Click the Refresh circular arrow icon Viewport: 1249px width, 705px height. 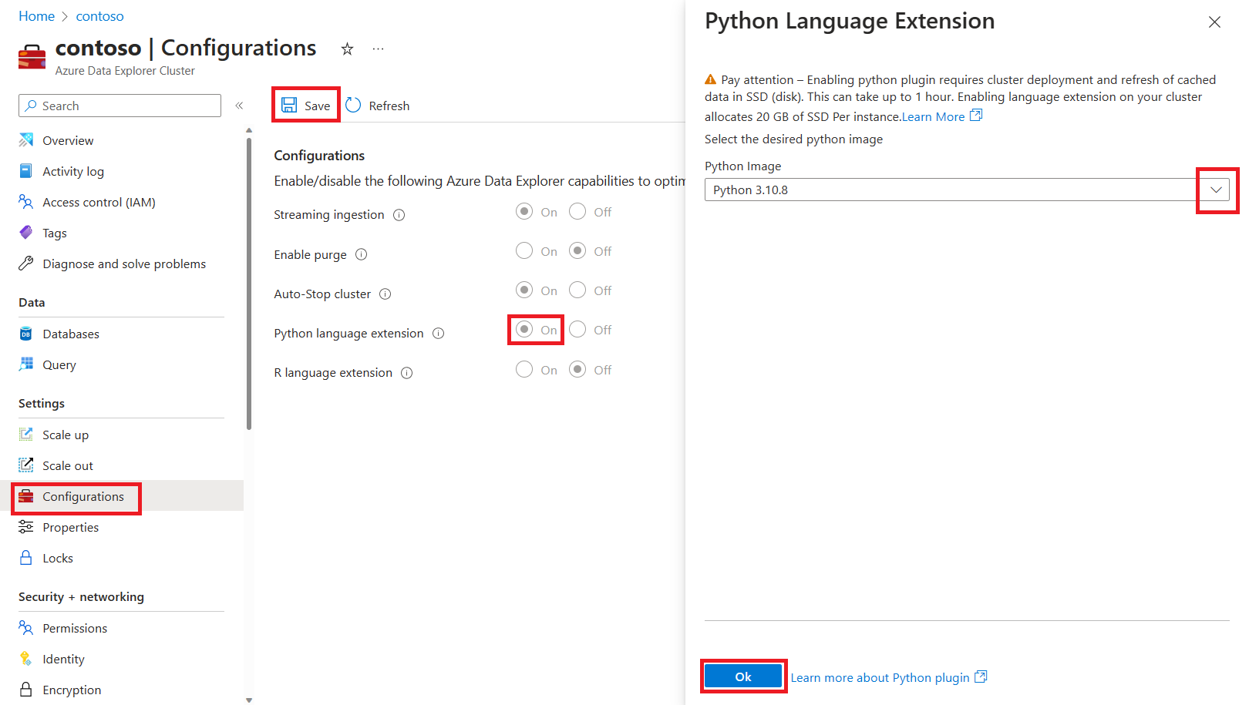click(x=353, y=105)
